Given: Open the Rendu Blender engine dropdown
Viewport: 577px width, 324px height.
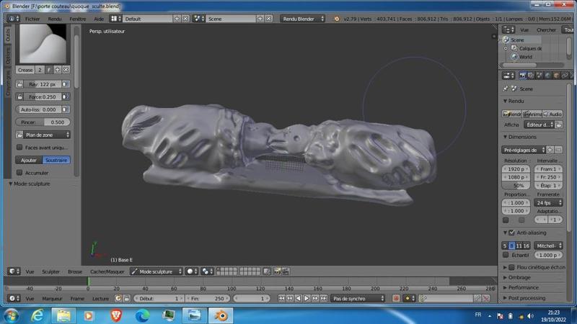Looking at the screenshot, I should [x=303, y=19].
